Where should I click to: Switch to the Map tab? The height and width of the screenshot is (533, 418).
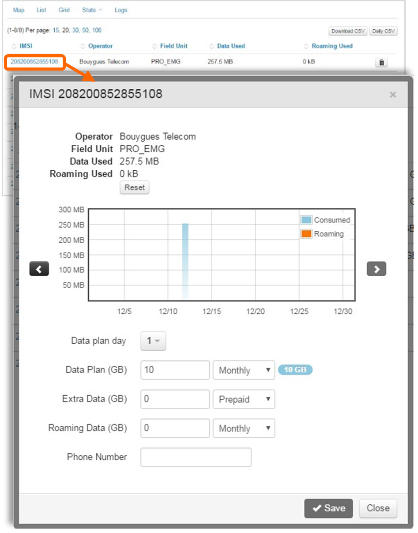[x=19, y=10]
